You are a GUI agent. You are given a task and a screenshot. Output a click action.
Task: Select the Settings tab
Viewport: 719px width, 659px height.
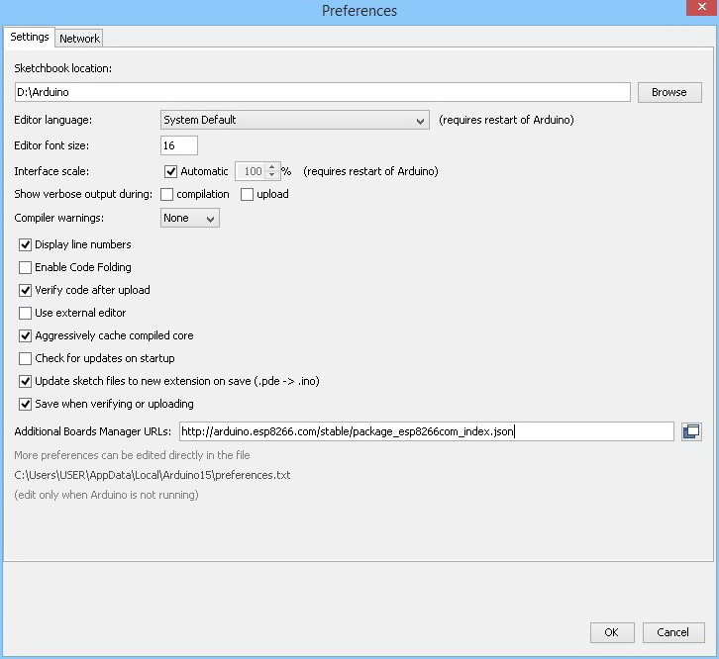click(30, 38)
